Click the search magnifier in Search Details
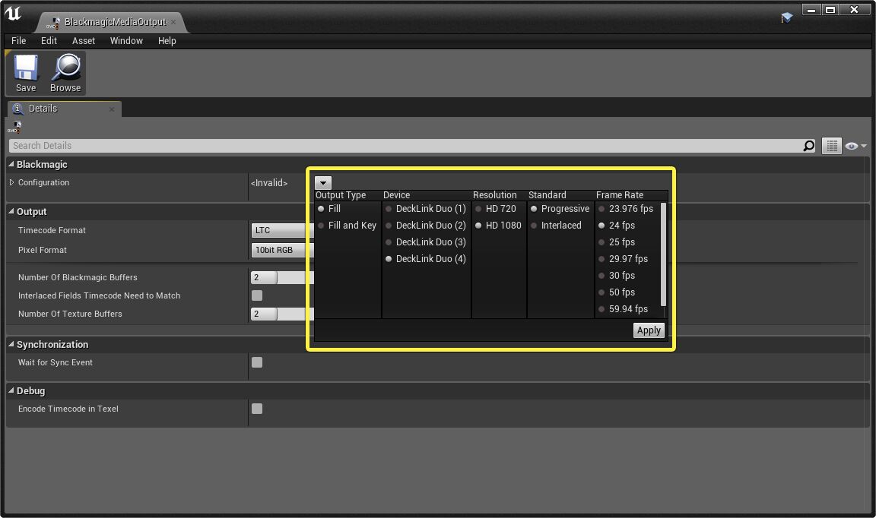 click(x=808, y=145)
